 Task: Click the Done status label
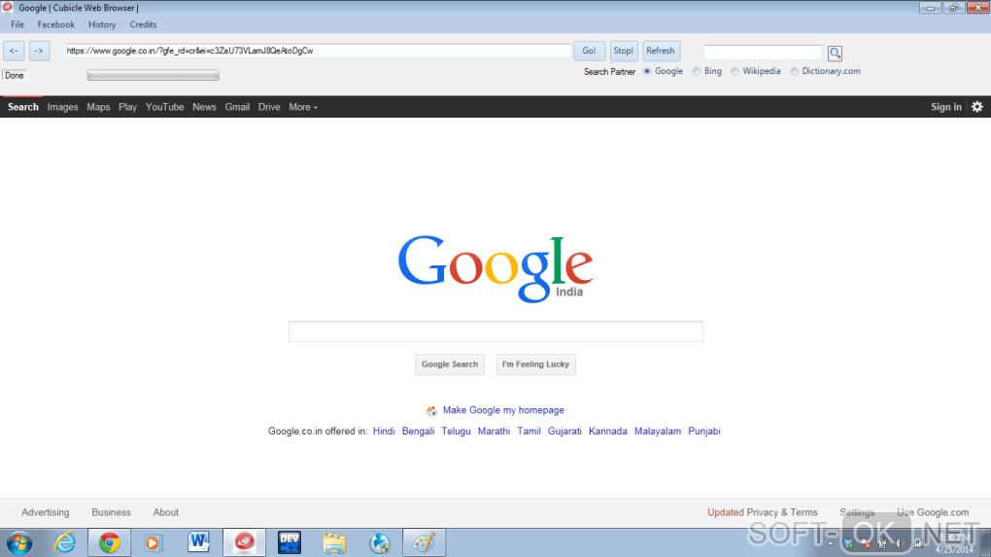click(x=14, y=75)
